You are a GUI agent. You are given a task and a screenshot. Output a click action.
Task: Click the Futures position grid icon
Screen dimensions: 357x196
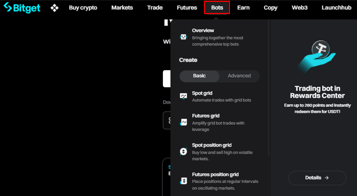tap(183, 181)
